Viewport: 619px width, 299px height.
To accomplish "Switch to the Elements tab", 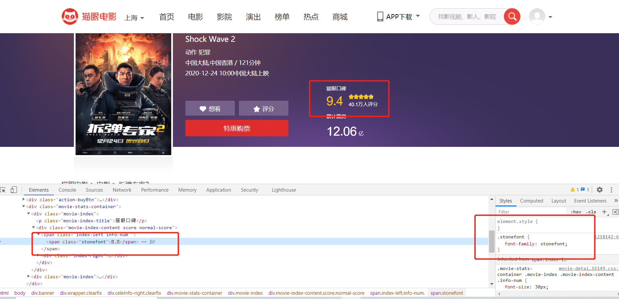I will click(39, 190).
